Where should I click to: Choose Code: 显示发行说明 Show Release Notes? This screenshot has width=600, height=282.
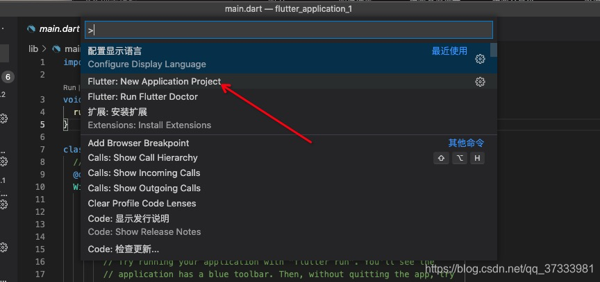pyautogui.click(x=288, y=225)
